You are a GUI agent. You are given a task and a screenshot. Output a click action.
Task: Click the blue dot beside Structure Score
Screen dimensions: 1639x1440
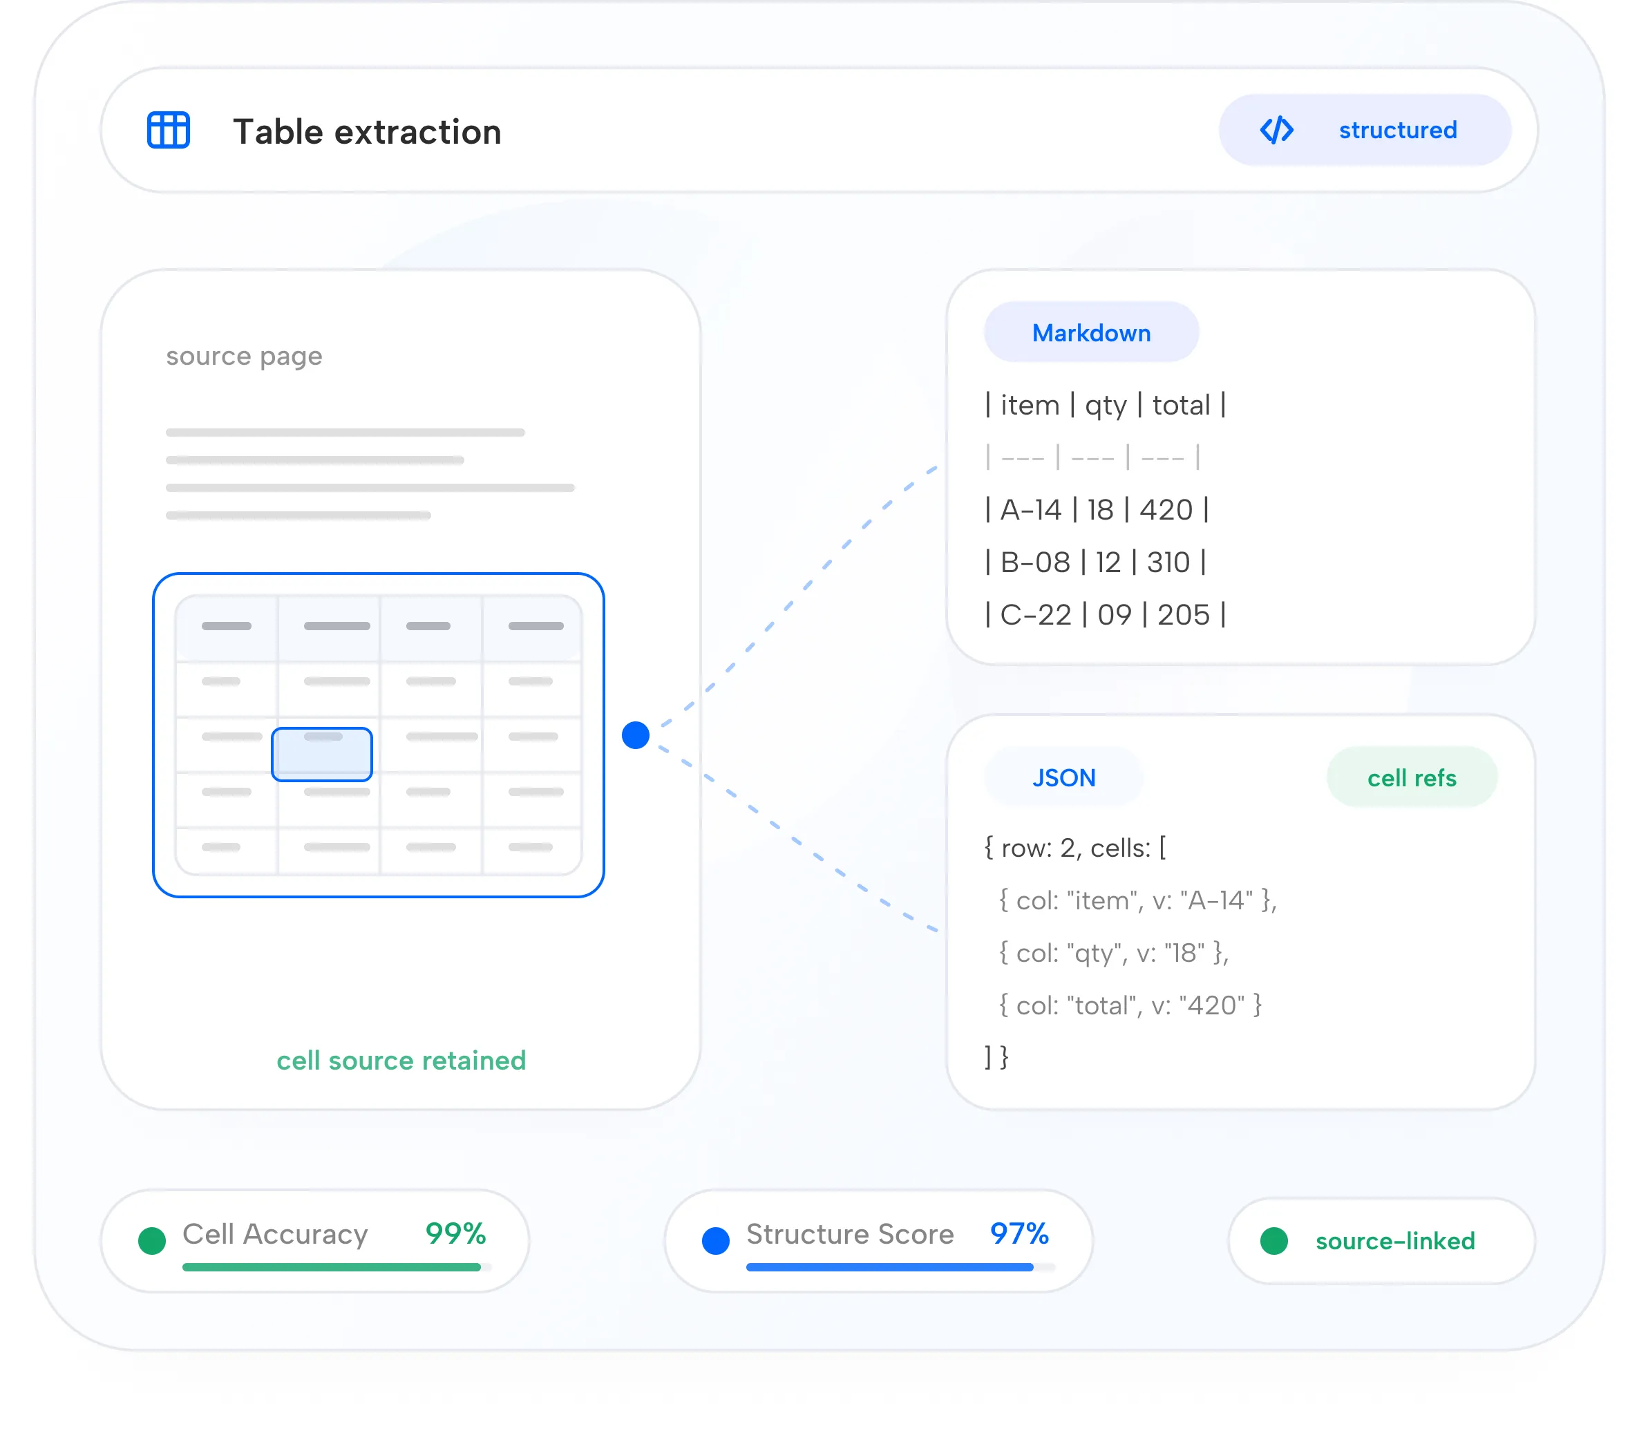pyautogui.click(x=715, y=1240)
